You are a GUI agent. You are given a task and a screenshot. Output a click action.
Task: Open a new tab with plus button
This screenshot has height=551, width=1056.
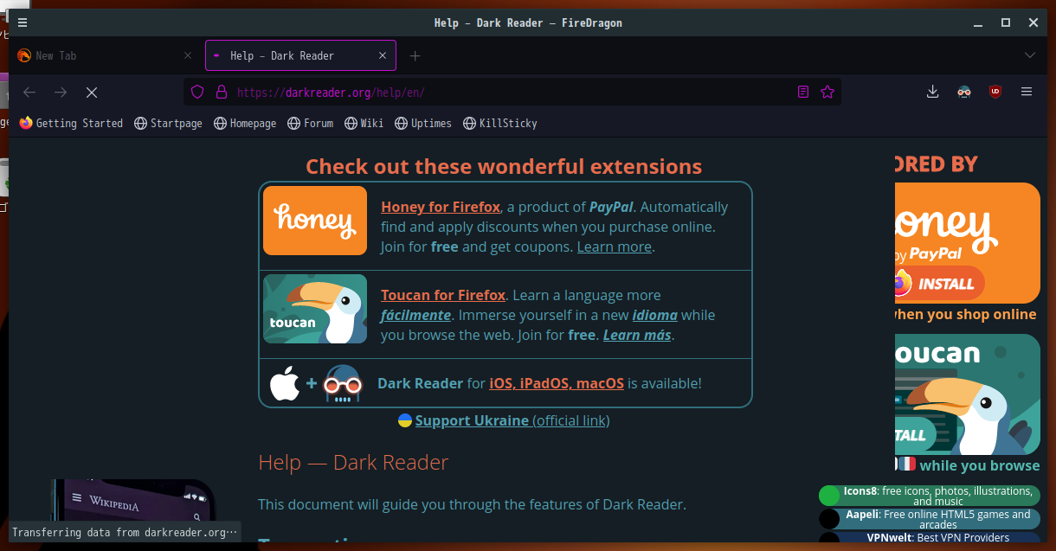pos(415,55)
